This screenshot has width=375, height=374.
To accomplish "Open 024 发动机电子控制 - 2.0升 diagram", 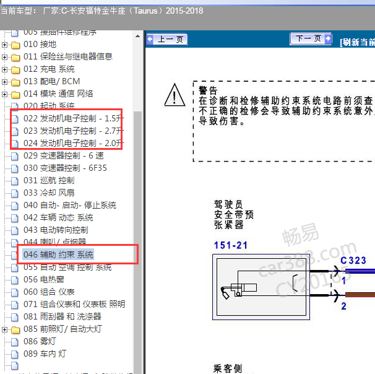I will pos(74,144).
